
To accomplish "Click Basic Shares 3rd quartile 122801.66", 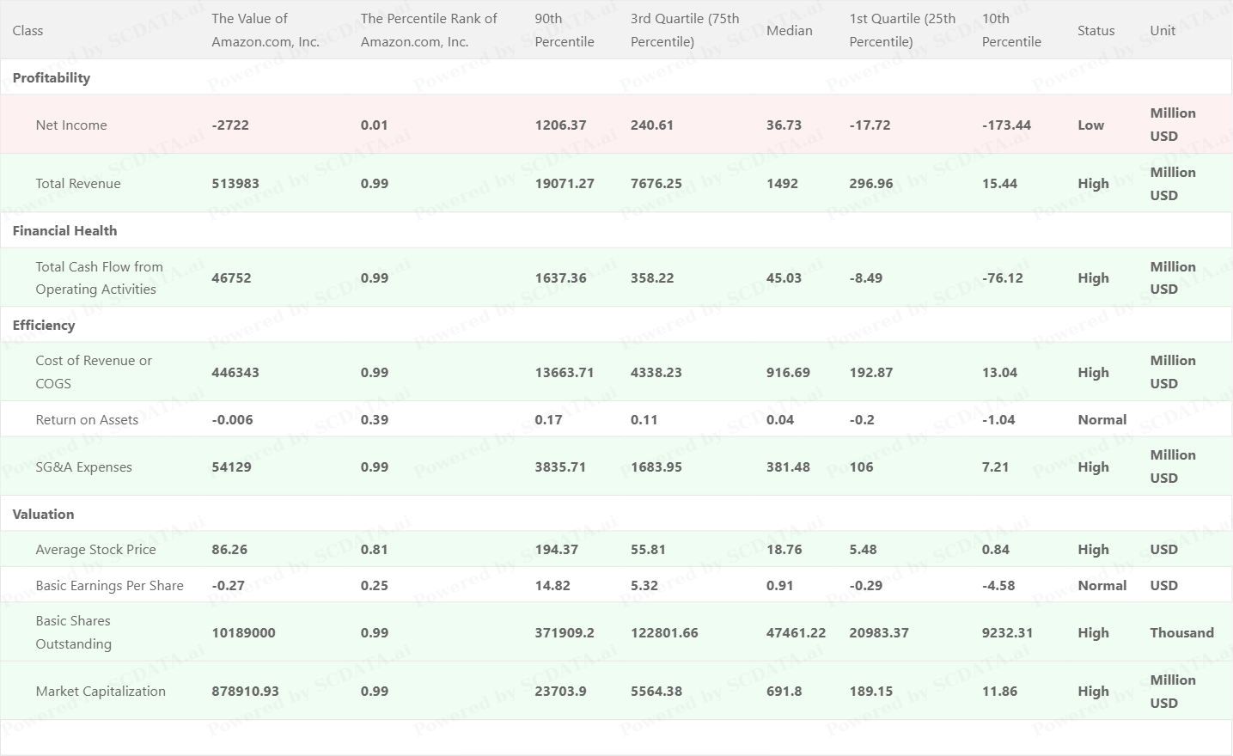I will [x=664, y=632].
